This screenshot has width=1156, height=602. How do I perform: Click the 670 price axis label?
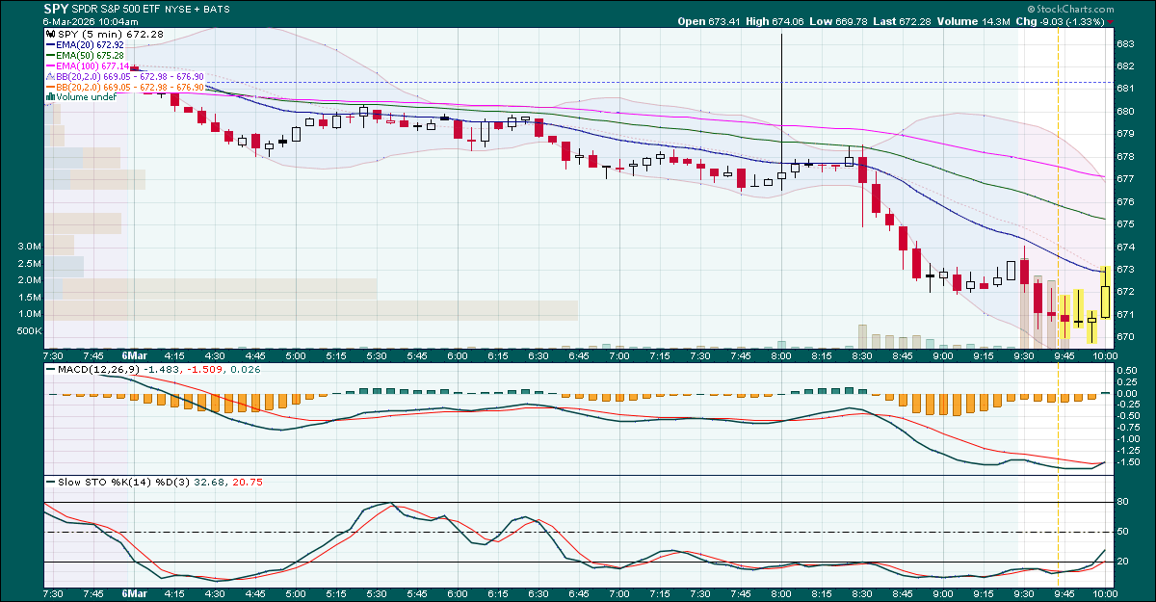point(1123,337)
